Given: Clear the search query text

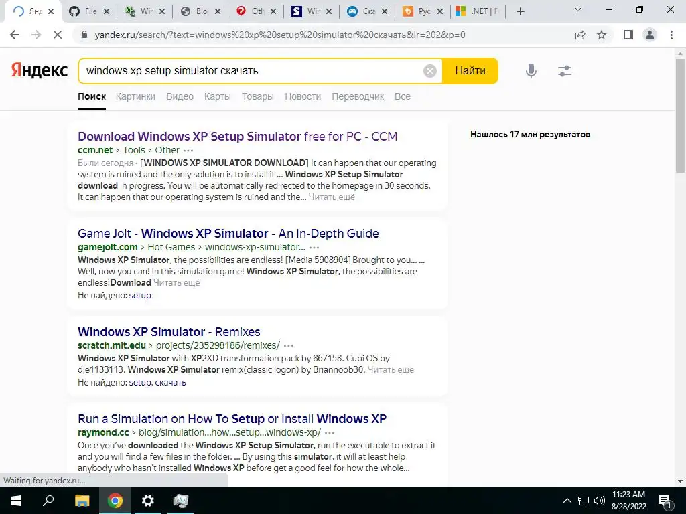Looking at the screenshot, I should (x=430, y=71).
